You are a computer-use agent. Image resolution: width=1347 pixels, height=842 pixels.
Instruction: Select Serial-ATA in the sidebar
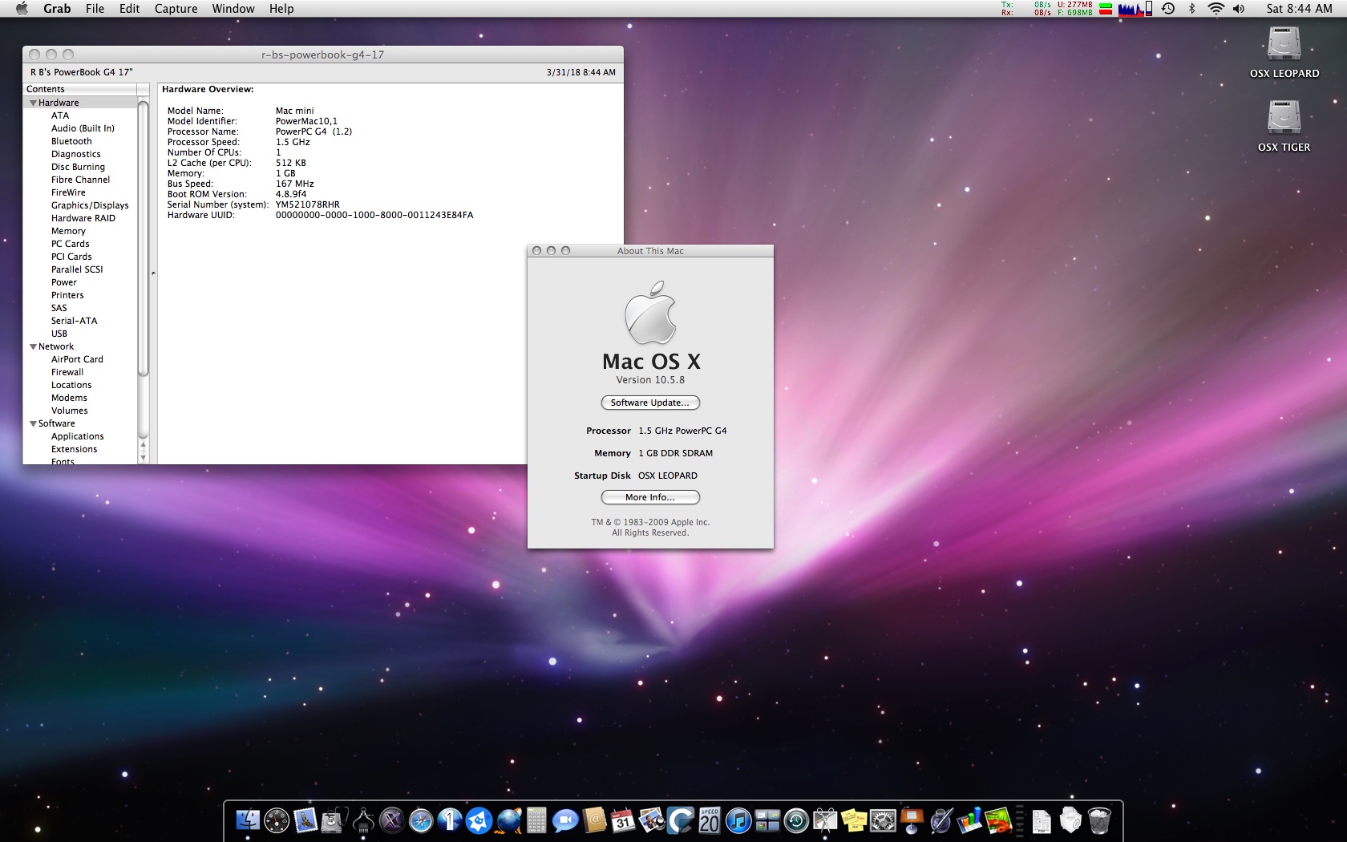click(x=75, y=321)
